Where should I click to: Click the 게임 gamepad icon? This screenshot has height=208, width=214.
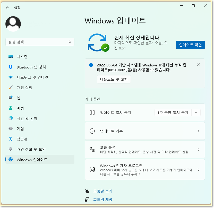pos(11,128)
